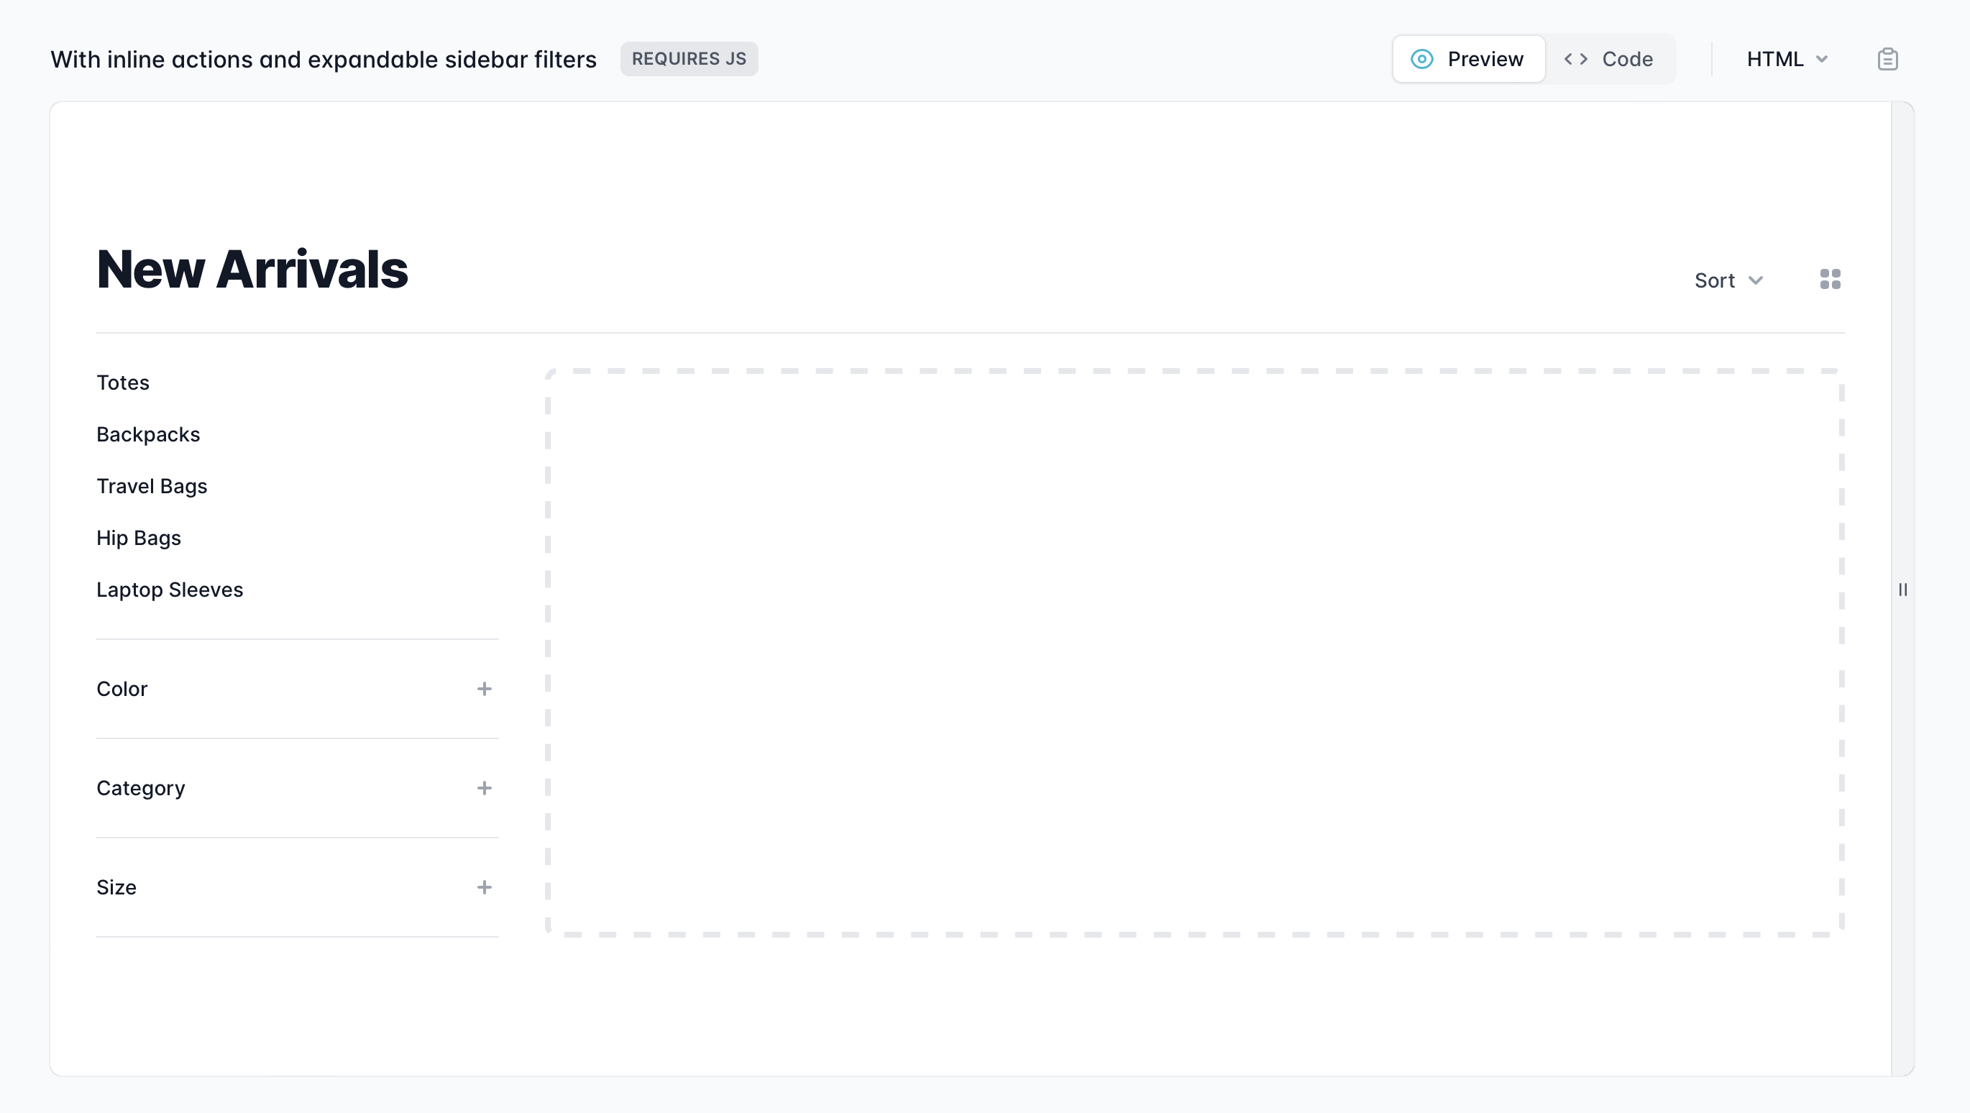1970x1113 pixels.
Task: Click the plus icon beside Size
Action: (x=484, y=887)
